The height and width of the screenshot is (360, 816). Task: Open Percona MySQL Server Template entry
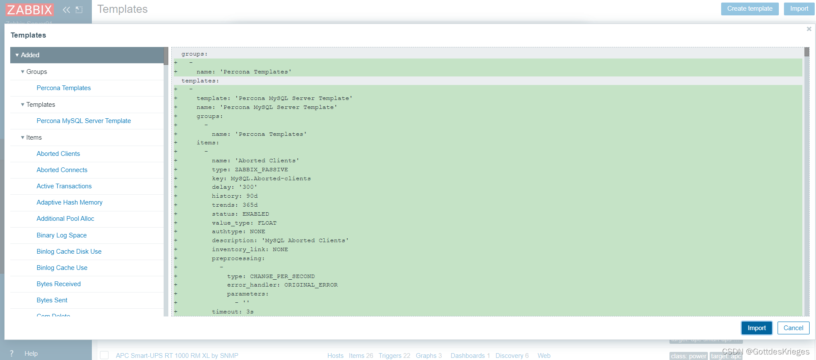tap(84, 121)
